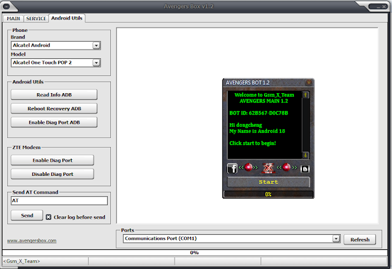Image resolution: width=392 pixels, height=269 pixels.
Task: Click the right red orb icon
Action: click(x=287, y=167)
